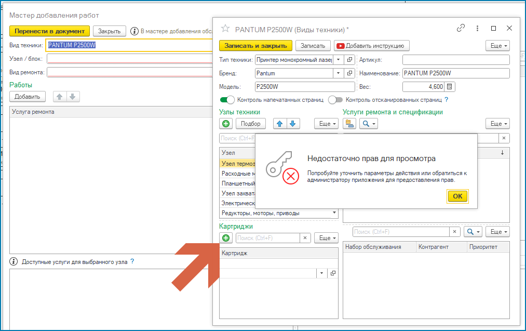Expand Тип техники dropdown

click(x=338, y=60)
